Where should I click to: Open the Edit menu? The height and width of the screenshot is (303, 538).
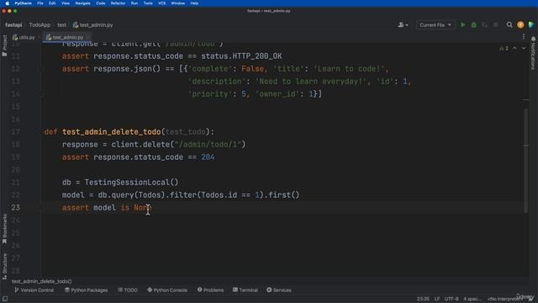(x=52, y=3)
